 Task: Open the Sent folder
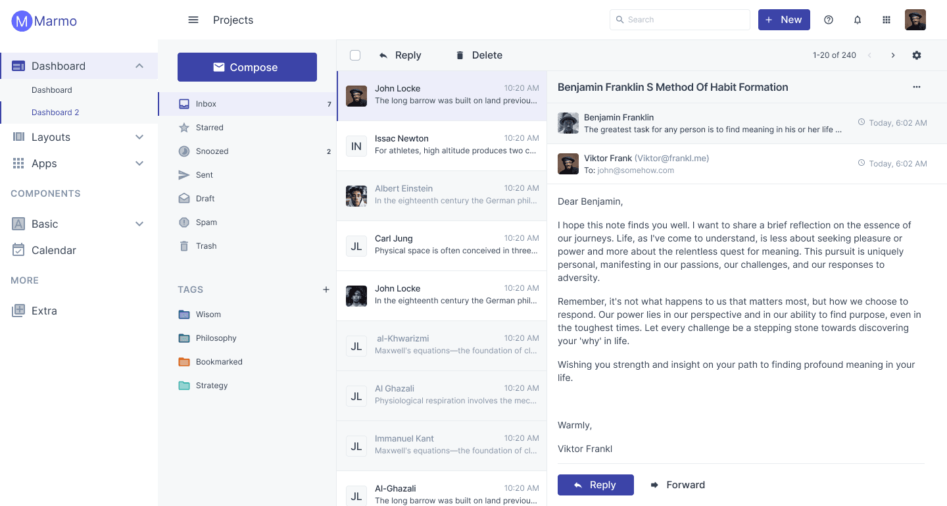[247, 175]
